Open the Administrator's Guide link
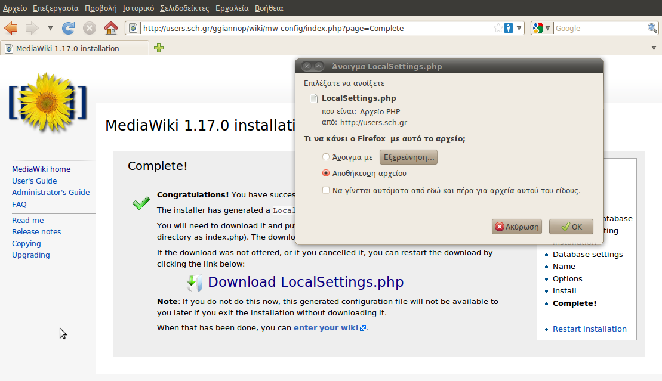This screenshot has width=662, height=381. (x=51, y=192)
